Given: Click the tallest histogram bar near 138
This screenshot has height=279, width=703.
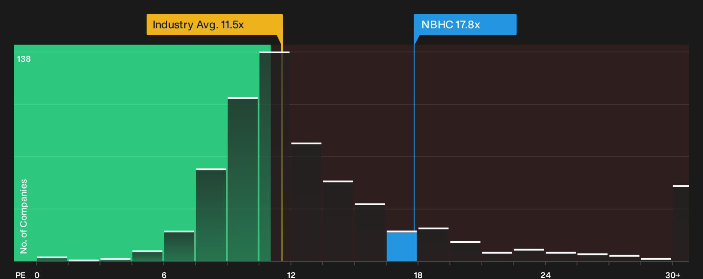Looking at the screenshot, I should (274, 156).
